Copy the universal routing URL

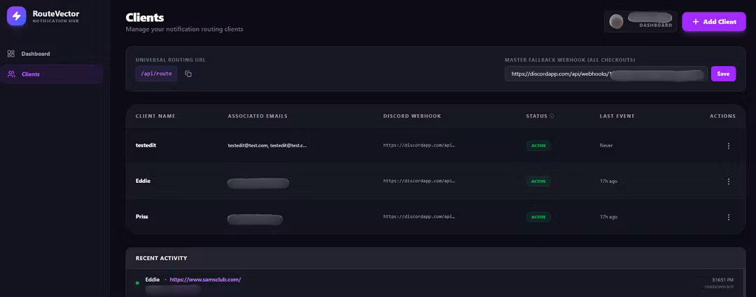[x=188, y=74]
